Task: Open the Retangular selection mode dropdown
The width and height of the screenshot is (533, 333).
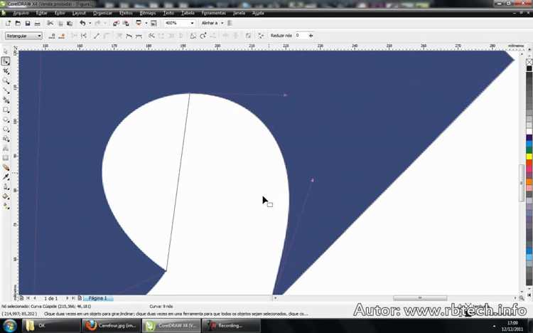Action: pyautogui.click(x=23, y=36)
